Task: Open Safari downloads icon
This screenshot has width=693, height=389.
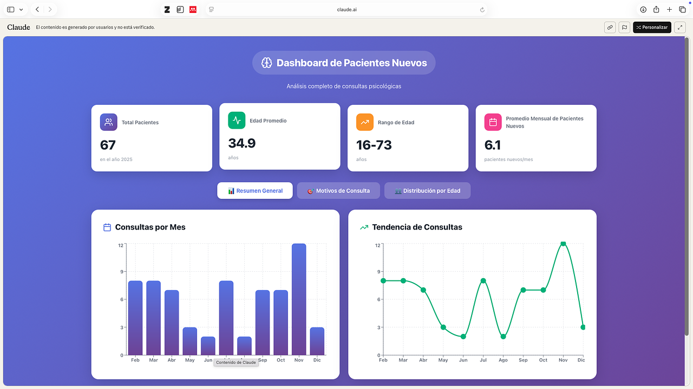Action: click(643, 9)
